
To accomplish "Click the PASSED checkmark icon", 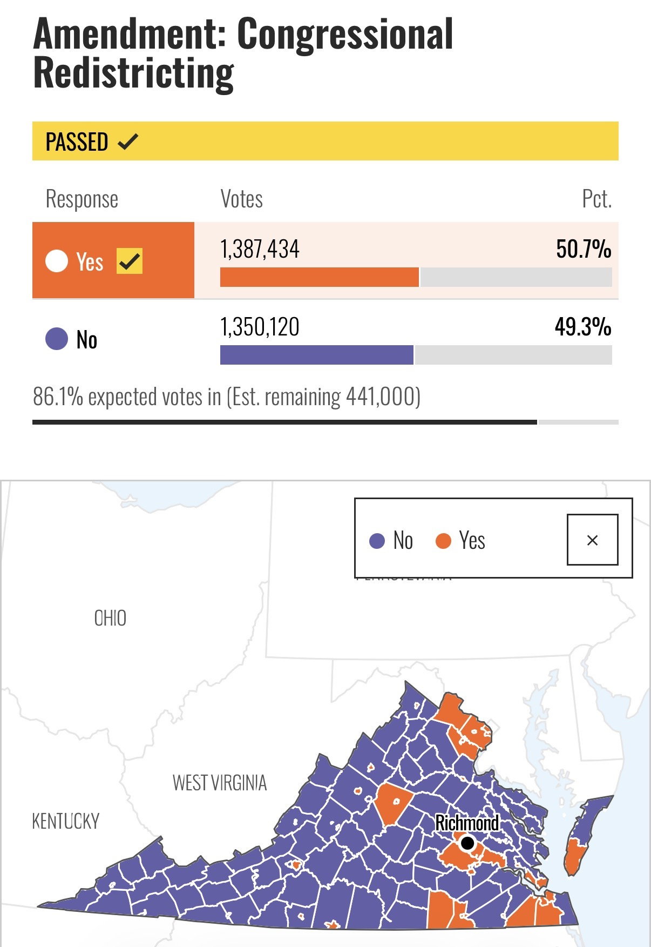I will click(128, 142).
